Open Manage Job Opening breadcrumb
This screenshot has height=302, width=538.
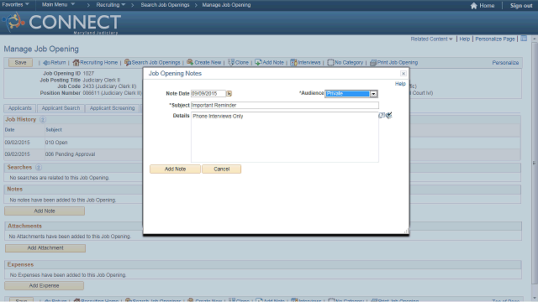(x=226, y=5)
